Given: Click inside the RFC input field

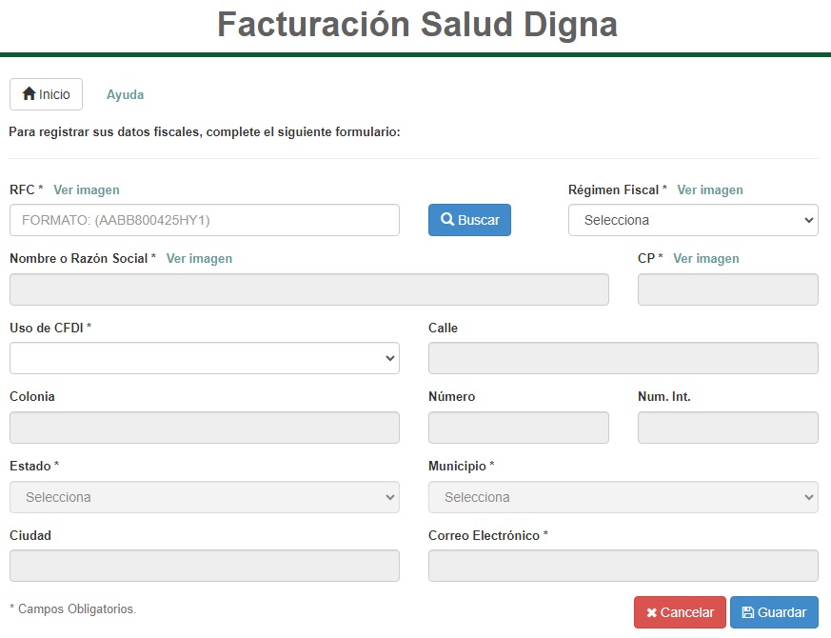Looking at the screenshot, I should [x=204, y=220].
